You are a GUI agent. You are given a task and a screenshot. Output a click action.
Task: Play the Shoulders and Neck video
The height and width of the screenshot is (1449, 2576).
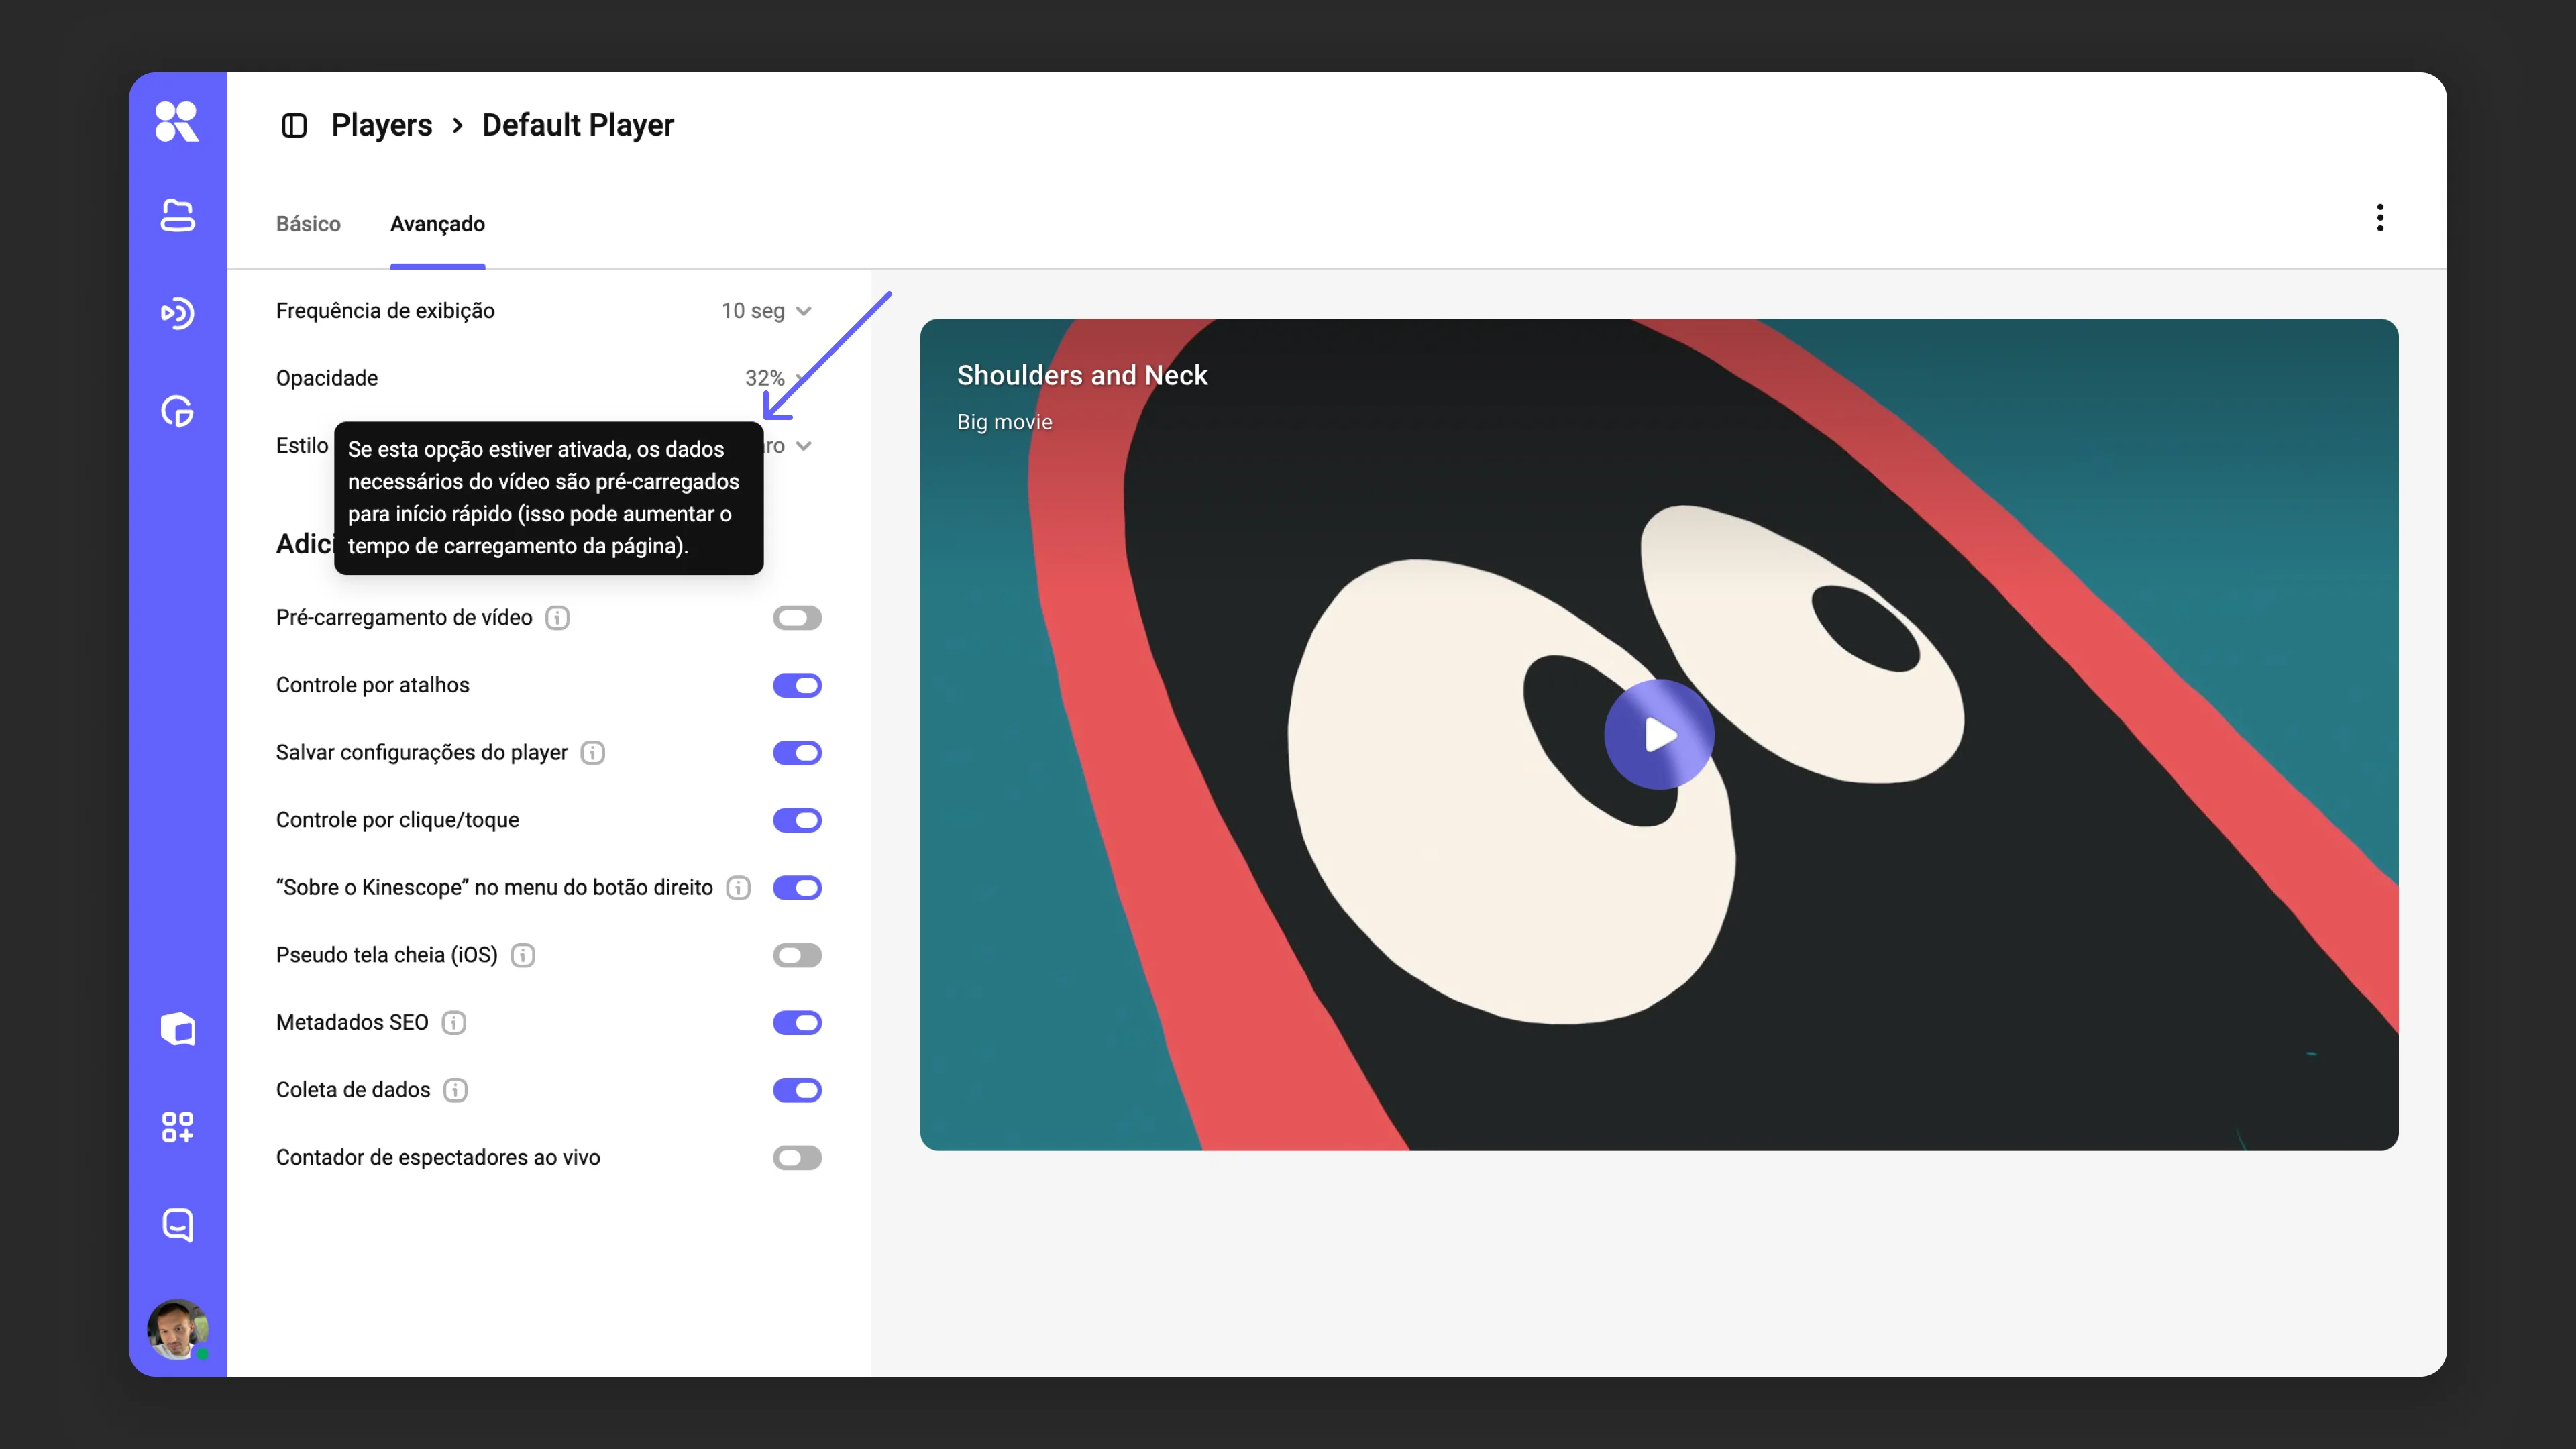[x=1659, y=735]
